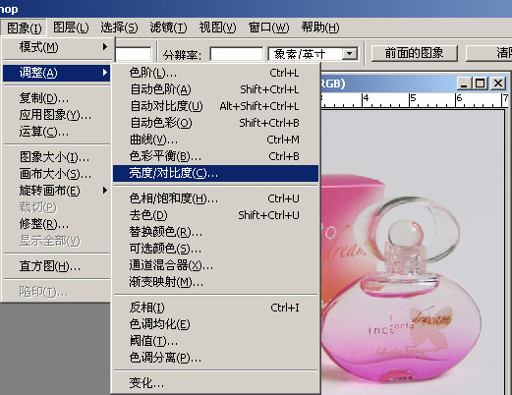Apply 去色(D) desaturate

(215, 215)
